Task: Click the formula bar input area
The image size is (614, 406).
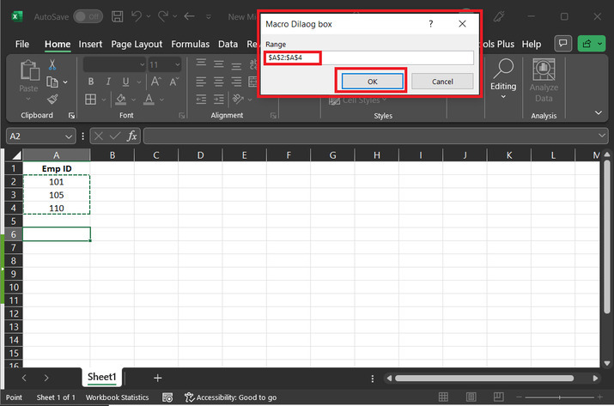Action: coord(370,136)
